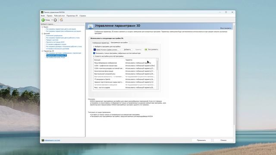Select CUDA политика резерва системной памяти row
Viewport: 276px width, 155px height.
pos(125,68)
